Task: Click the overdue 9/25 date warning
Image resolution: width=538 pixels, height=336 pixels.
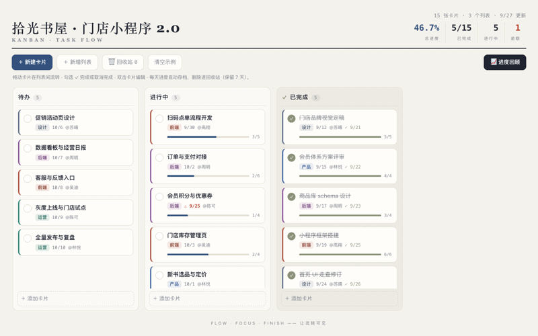Action: point(192,206)
